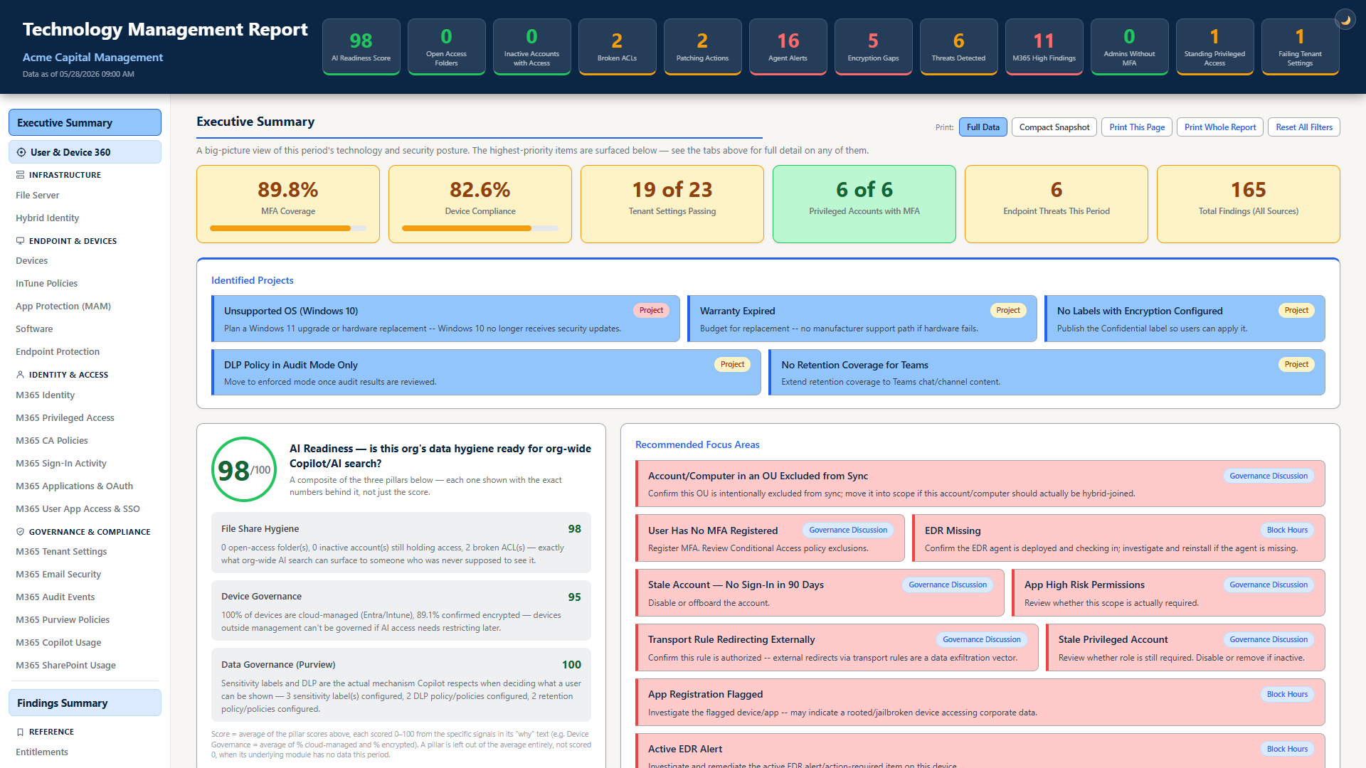Click Governance Discussion tag on Stale Privileged Account
The height and width of the screenshot is (768, 1366).
coord(1269,640)
